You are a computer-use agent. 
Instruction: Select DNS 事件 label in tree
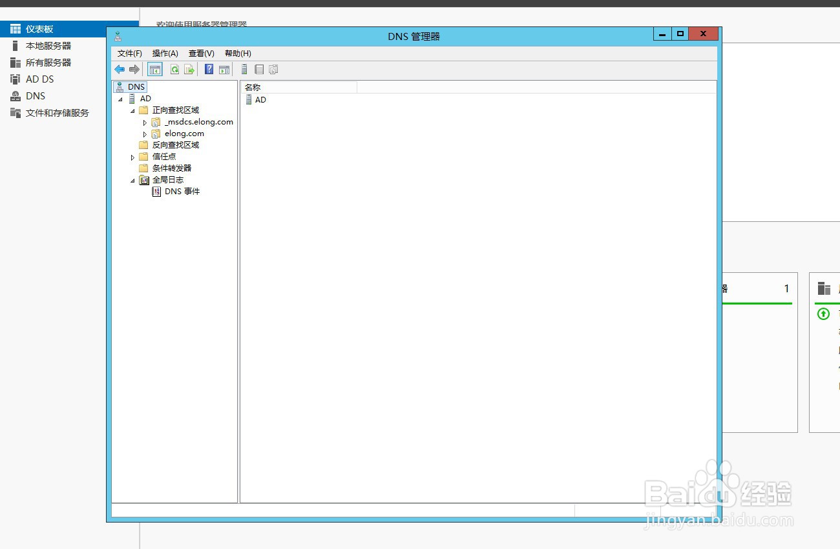(182, 192)
